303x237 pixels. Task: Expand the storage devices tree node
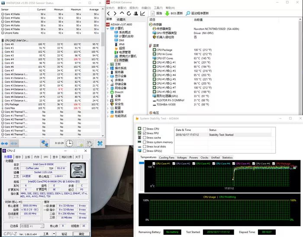point(108,84)
